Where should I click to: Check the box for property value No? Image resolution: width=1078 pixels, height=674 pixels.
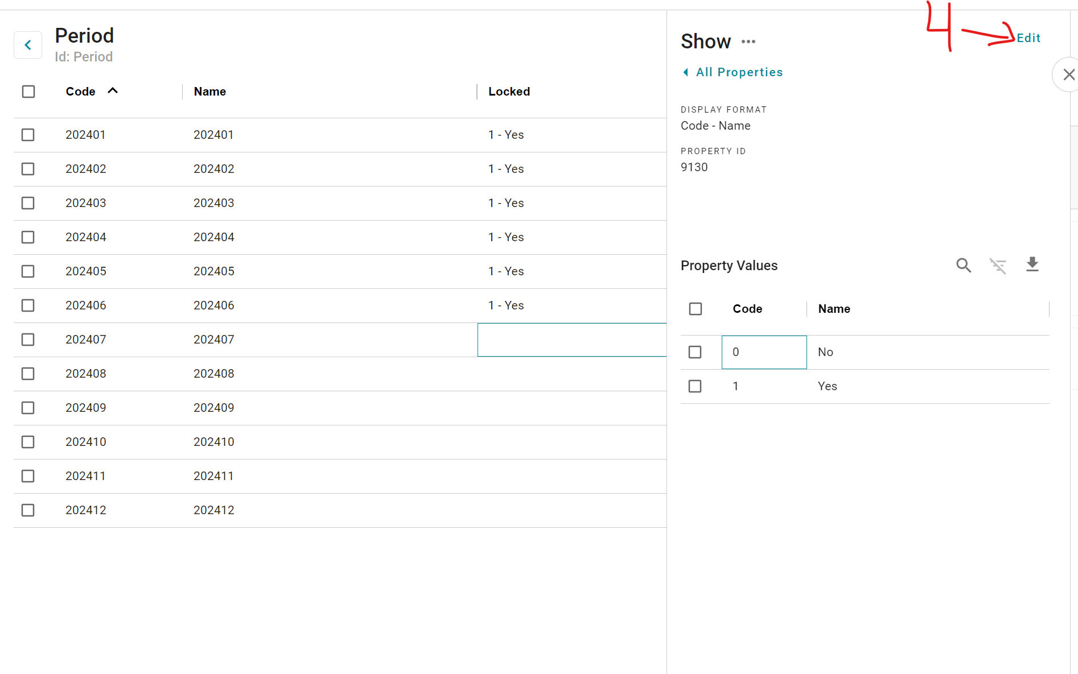click(695, 352)
